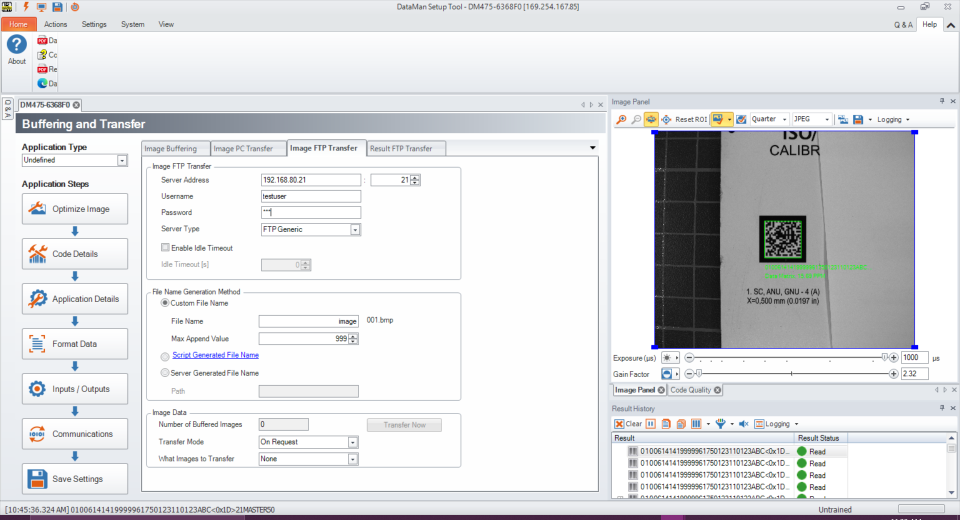Screen dimensions: 960x520
Task: Click the About help icon
Action: [16, 45]
